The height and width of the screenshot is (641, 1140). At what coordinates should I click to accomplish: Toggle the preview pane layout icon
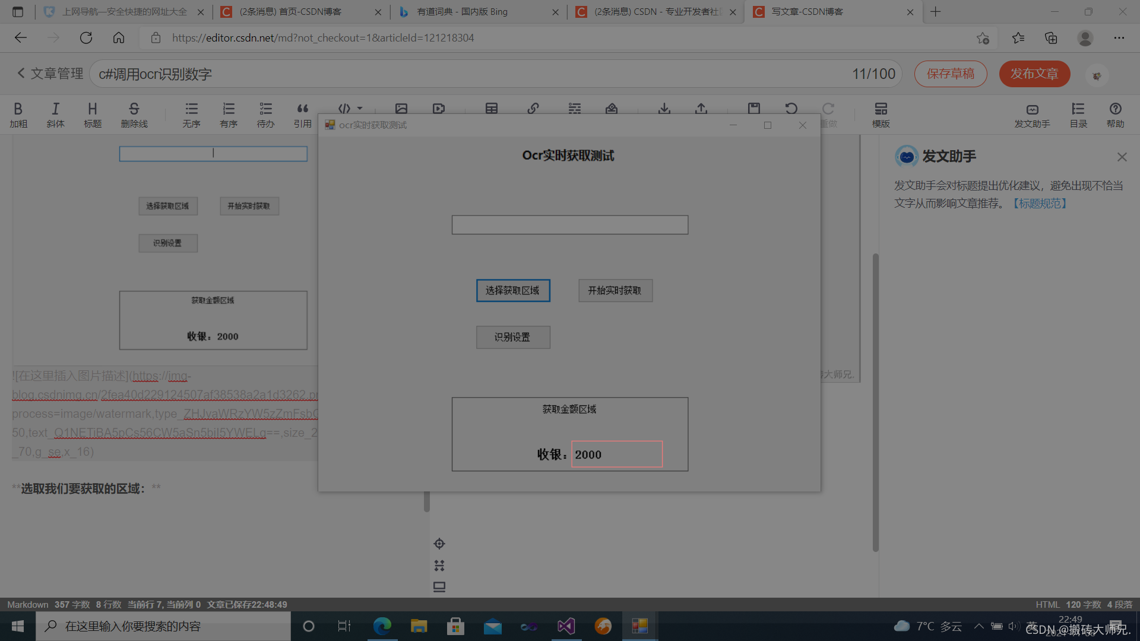(439, 587)
